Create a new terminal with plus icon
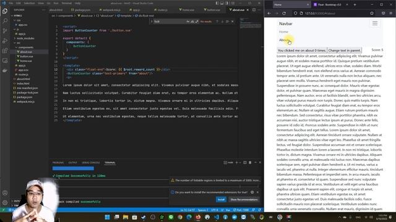 tap(236, 163)
